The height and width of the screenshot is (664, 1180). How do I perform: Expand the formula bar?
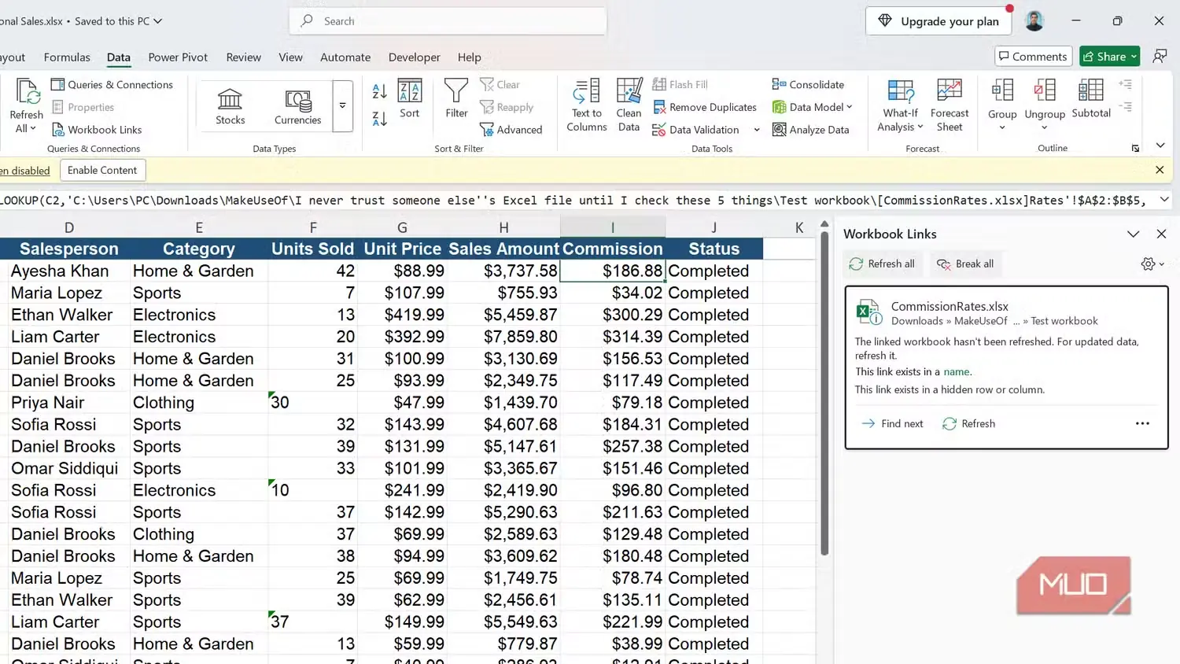point(1164,200)
